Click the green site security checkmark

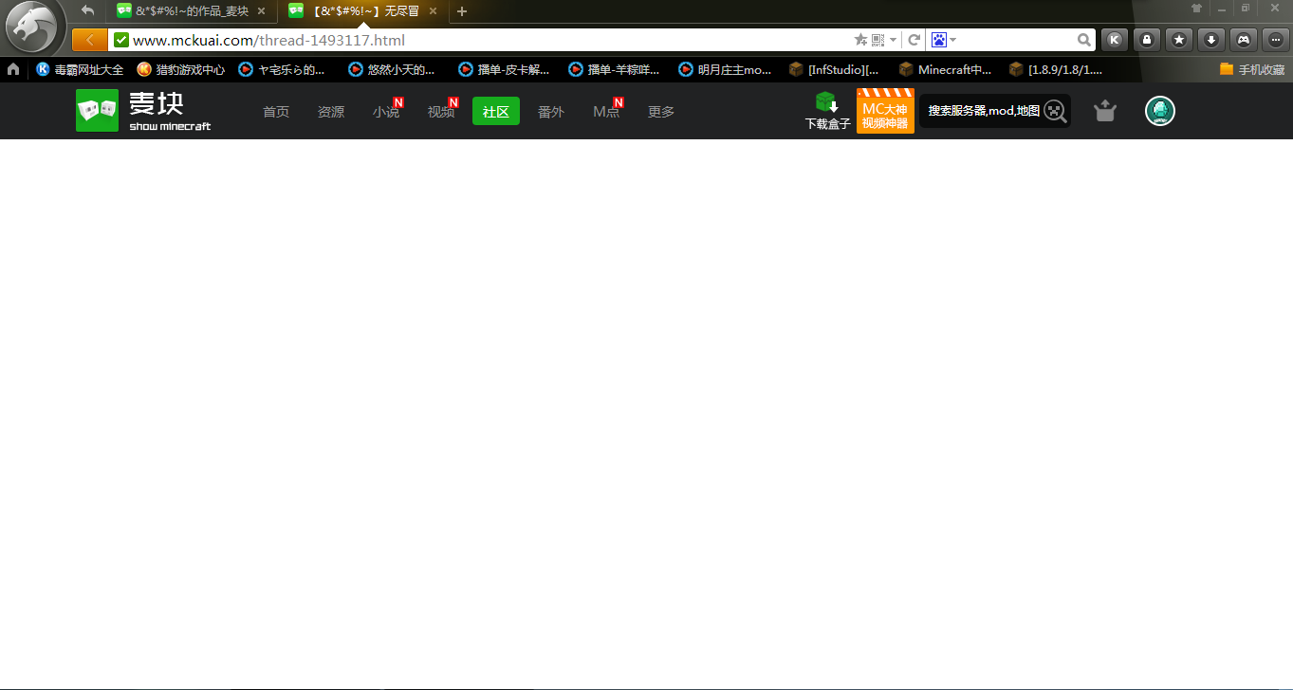tap(120, 40)
